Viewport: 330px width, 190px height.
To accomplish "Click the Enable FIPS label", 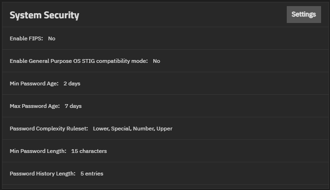I will pos(26,38).
